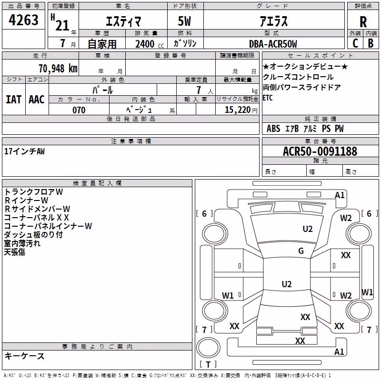Click the W1 mark on right side sill
Screen dimensions: 381x381
(367, 292)
